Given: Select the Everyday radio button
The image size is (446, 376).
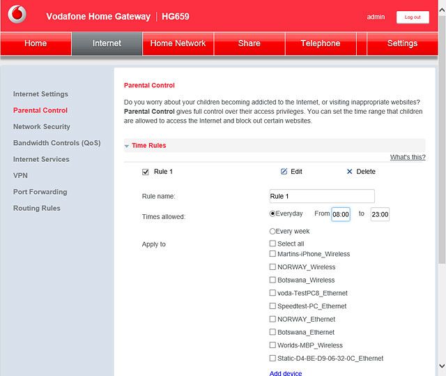Looking at the screenshot, I should [x=272, y=213].
